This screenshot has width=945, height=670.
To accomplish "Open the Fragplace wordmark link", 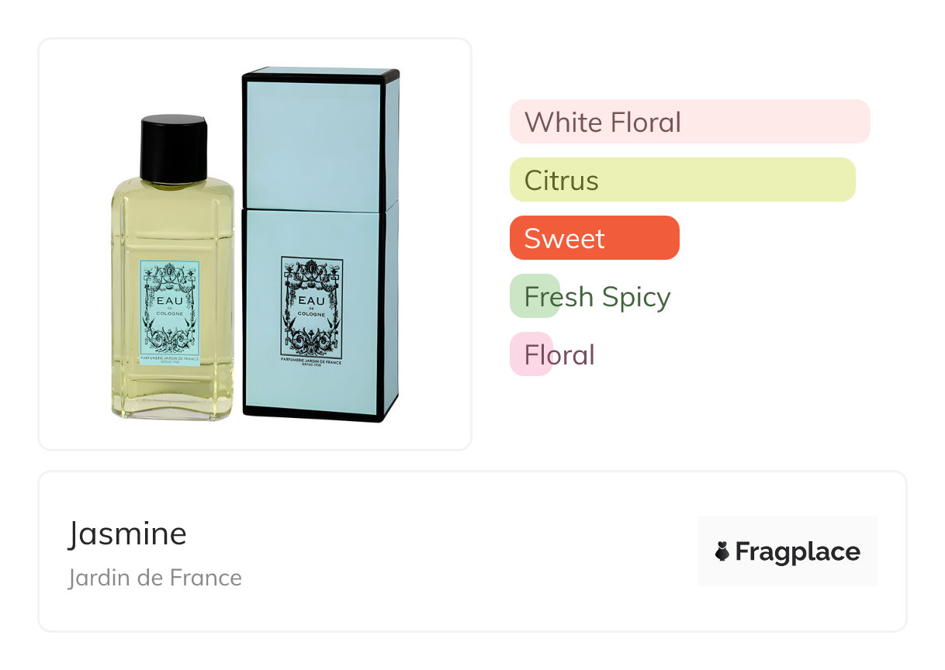I will click(797, 551).
